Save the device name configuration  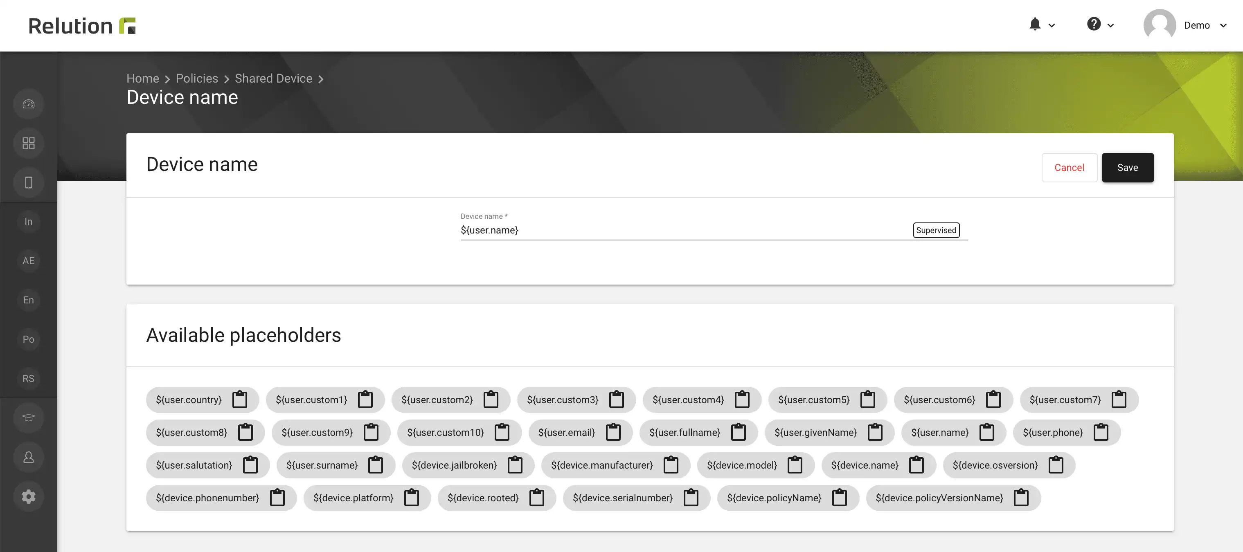pos(1127,167)
